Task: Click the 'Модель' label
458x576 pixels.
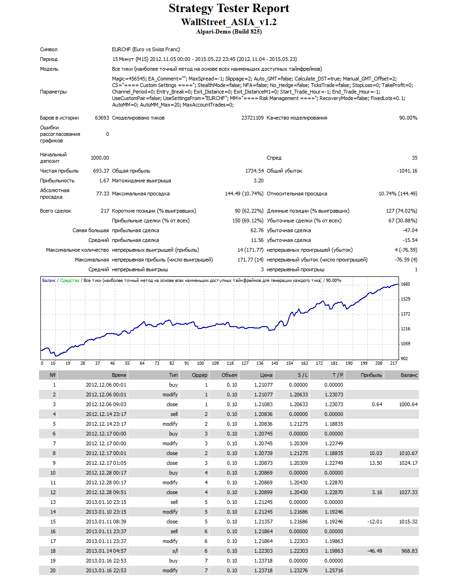Action: click(49, 69)
